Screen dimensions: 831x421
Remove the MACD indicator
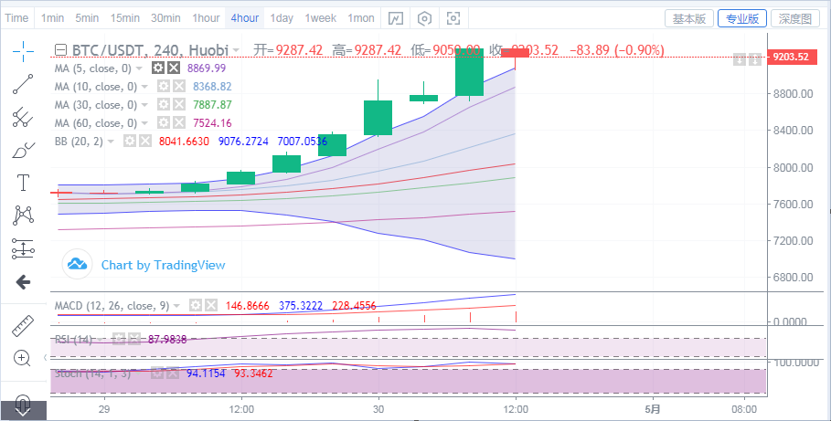[x=211, y=305]
